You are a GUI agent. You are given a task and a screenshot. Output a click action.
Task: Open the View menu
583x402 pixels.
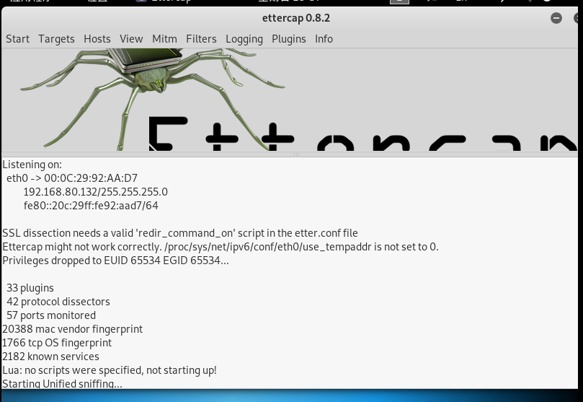(x=131, y=39)
